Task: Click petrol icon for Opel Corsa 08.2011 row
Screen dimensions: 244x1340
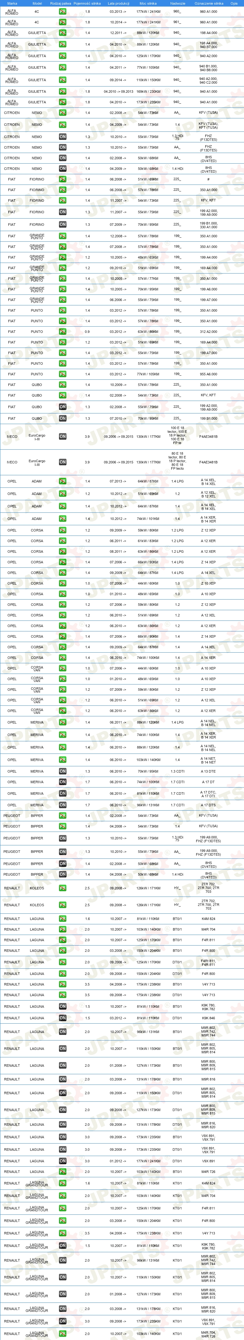Action: pos(62,551)
